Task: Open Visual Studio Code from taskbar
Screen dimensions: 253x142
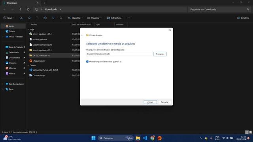Action: click(x=145, y=138)
